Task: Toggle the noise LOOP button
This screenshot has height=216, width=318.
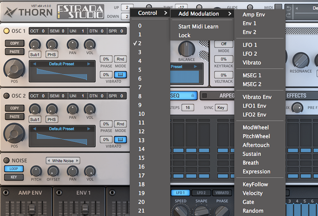Action: tap(14, 169)
